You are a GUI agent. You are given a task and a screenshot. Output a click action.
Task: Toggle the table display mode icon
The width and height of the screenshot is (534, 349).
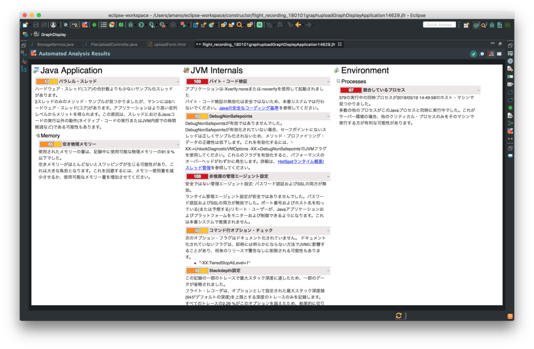click(x=500, y=54)
